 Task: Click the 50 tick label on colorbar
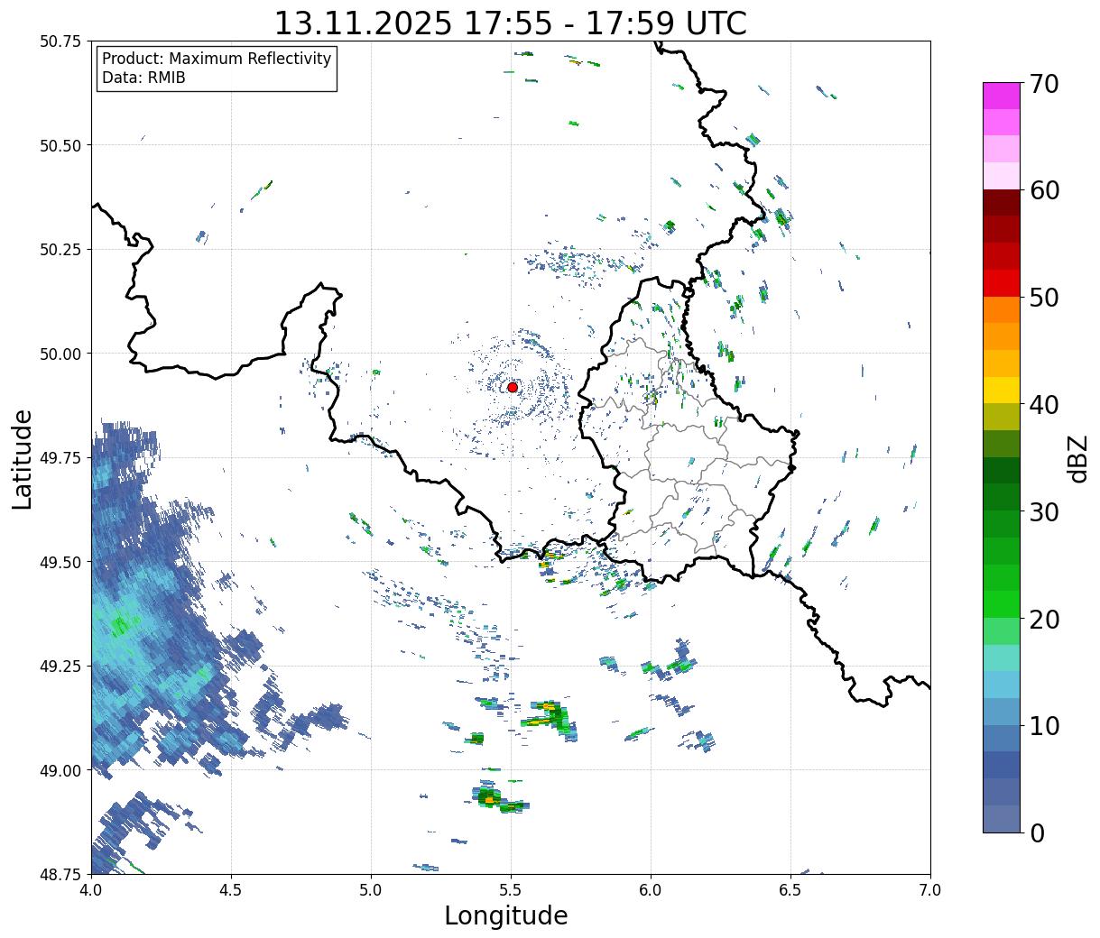coord(1043,298)
